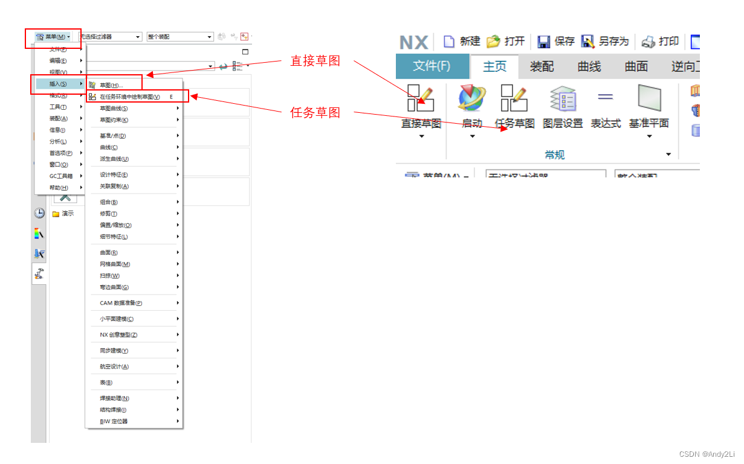
Task: Switch to the 曲面 ribbon tab
Action: (x=636, y=66)
